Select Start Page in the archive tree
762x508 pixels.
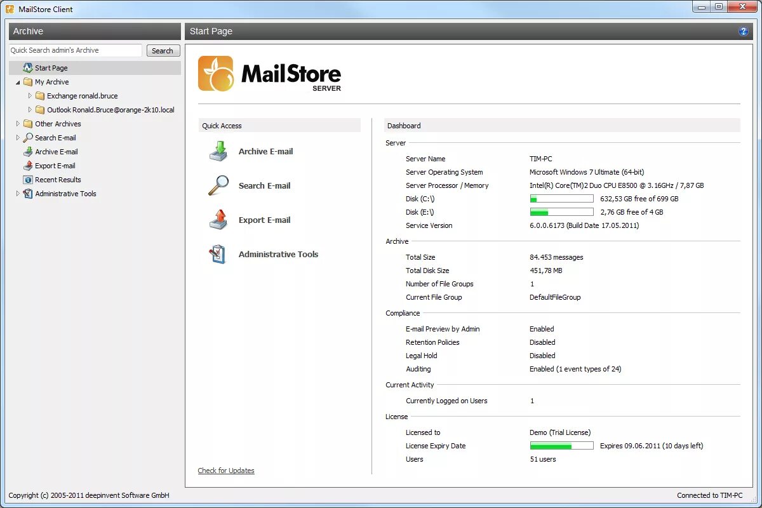coord(51,68)
